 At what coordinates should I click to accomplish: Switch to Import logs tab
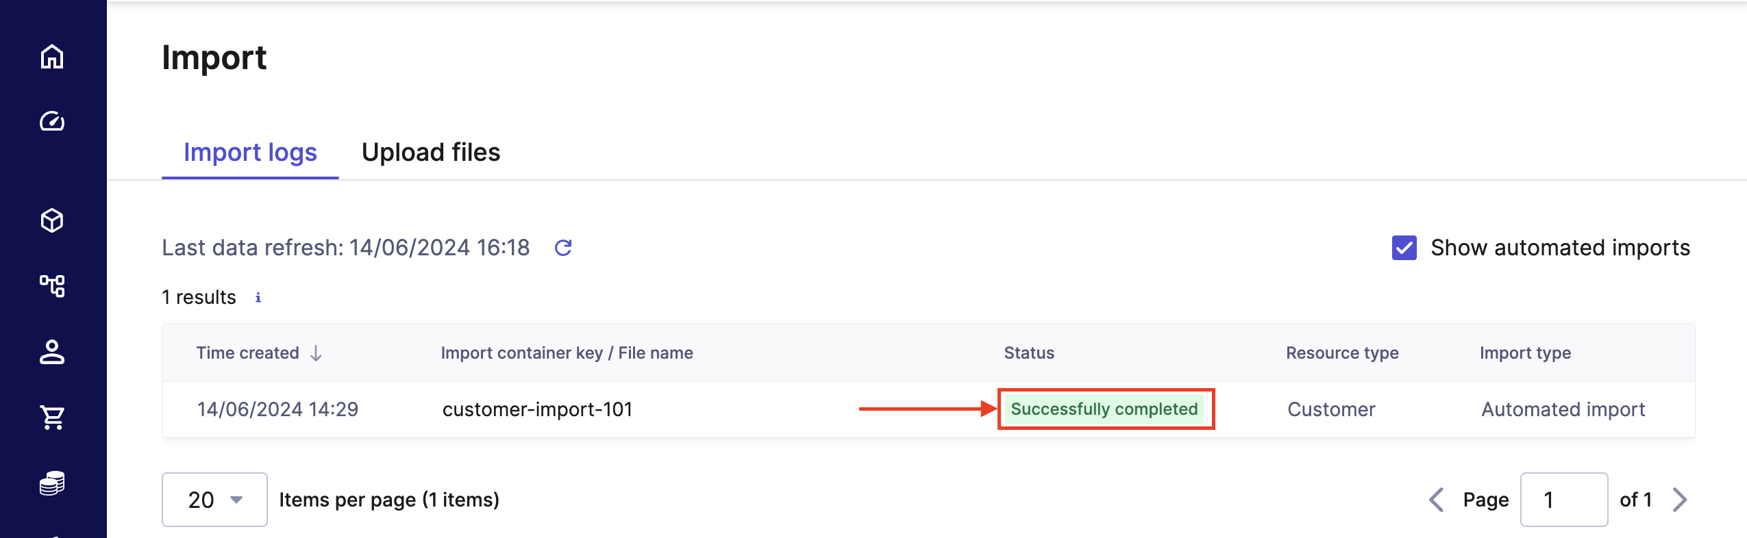(x=250, y=153)
